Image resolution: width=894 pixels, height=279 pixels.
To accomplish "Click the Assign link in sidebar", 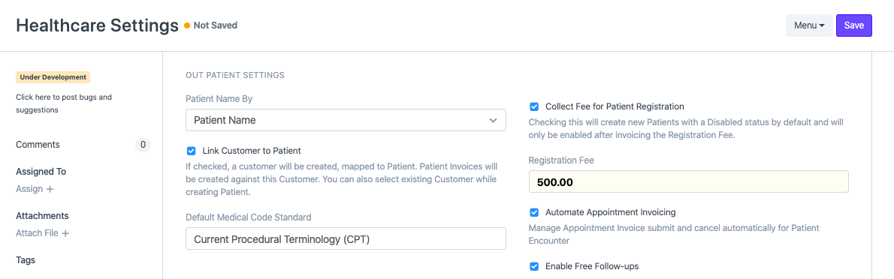I will pyautogui.click(x=29, y=189).
